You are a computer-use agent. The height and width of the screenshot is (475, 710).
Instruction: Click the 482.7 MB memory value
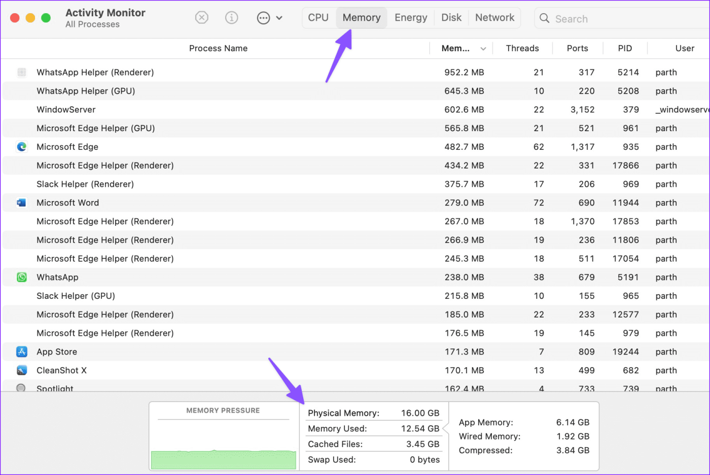(x=464, y=147)
